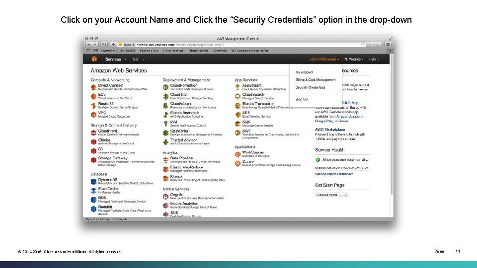Click the iTunes link
The height and width of the screenshot is (268, 477).
(343, 121)
